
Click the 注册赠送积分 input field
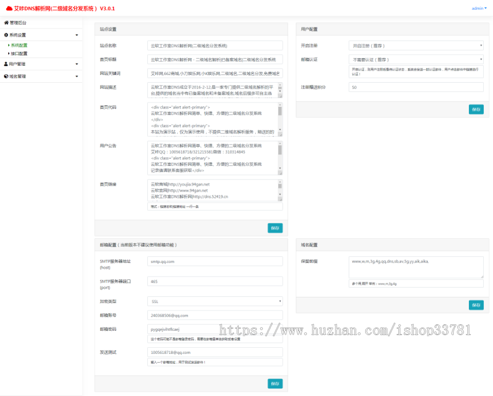click(x=415, y=87)
